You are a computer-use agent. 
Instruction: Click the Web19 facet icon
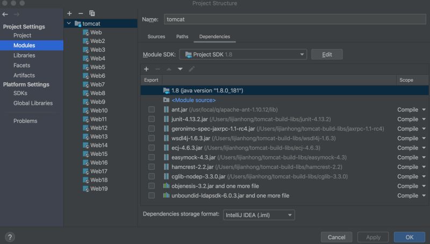pyautogui.click(x=86, y=189)
